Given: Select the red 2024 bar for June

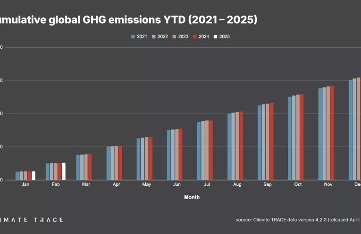Looking at the screenshot, I should point(181,154).
